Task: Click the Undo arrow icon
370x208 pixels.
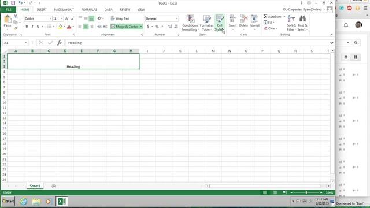Action: coord(21,3)
